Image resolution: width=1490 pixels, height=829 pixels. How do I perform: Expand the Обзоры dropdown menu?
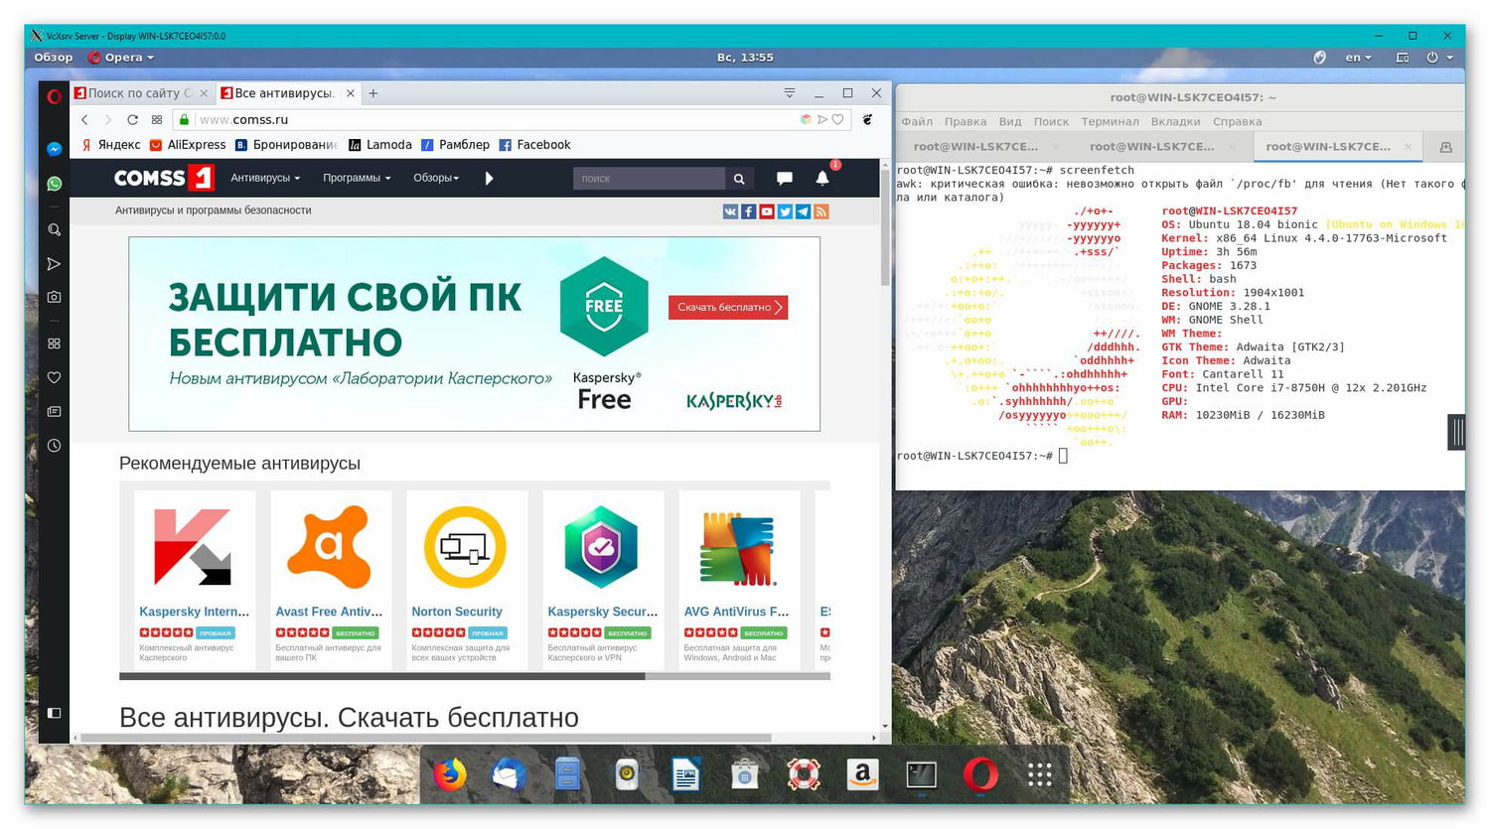436,178
